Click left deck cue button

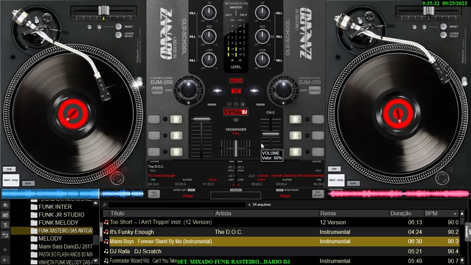pos(9,169)
